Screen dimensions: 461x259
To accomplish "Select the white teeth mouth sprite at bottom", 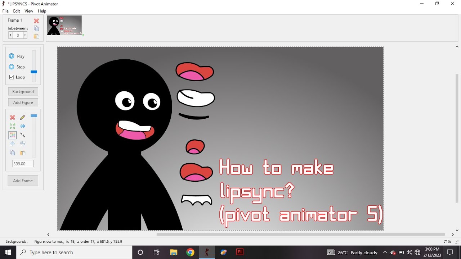I will [x=197, y=200].
